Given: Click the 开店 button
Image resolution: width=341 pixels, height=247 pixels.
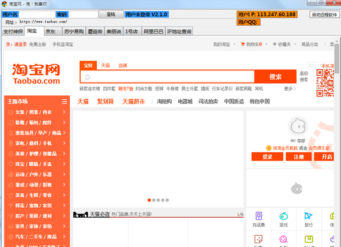Looking at the screenshot, I should point(324,156).
